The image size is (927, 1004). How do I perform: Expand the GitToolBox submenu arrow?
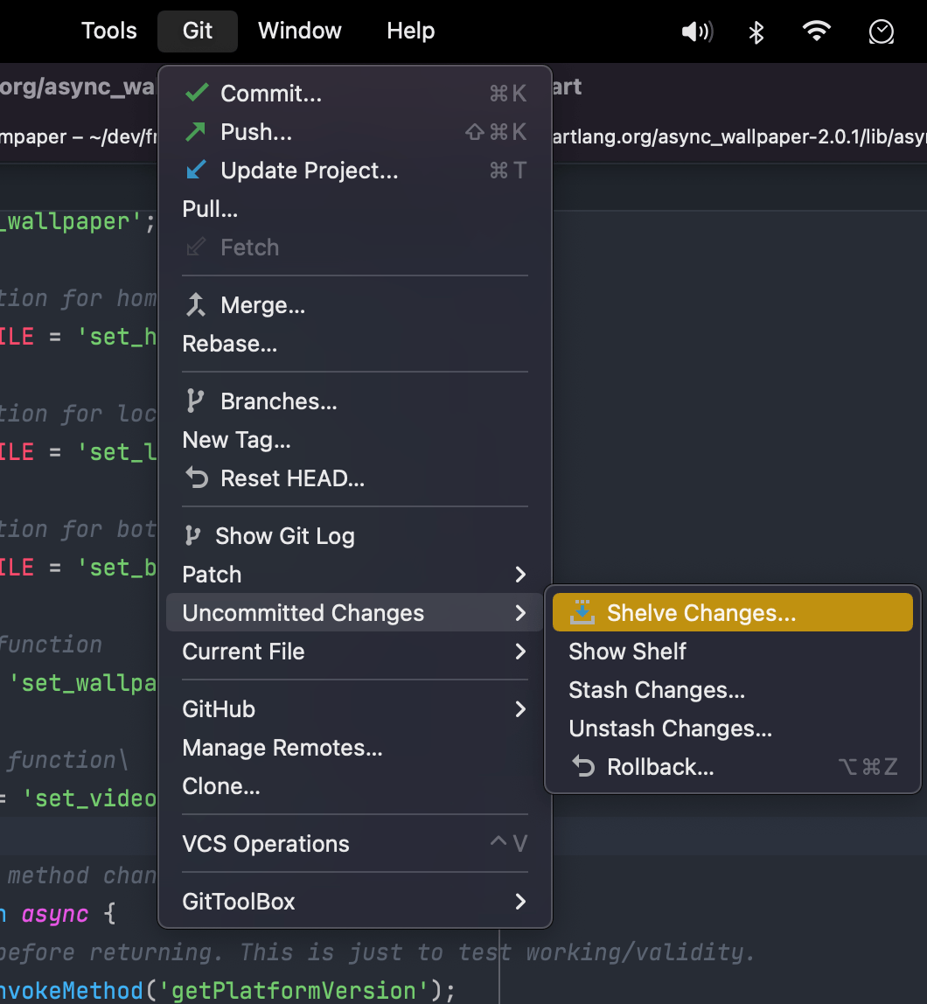point(520,902)
